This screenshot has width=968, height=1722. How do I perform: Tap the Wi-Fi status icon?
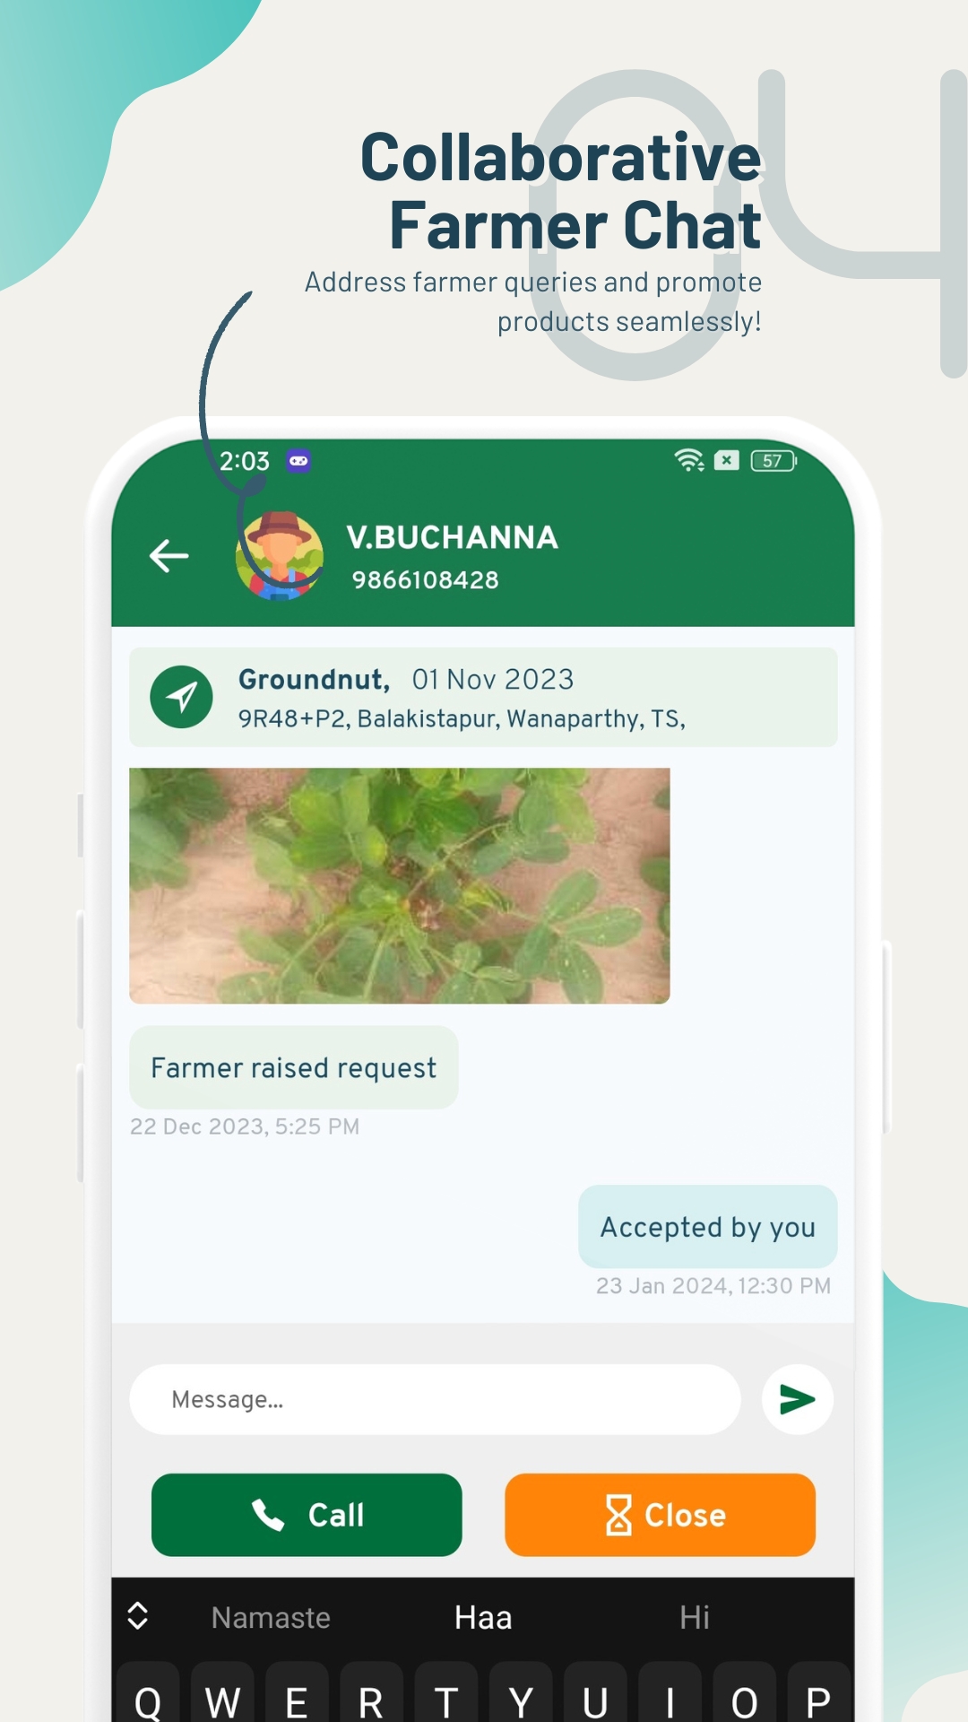click(688, 460)
